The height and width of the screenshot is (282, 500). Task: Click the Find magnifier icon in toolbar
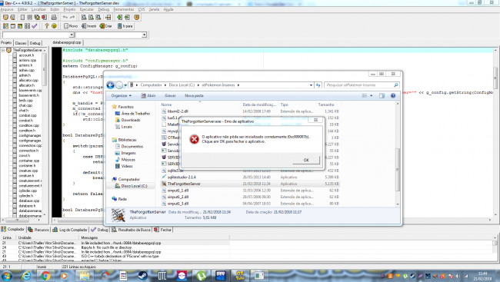84,17
